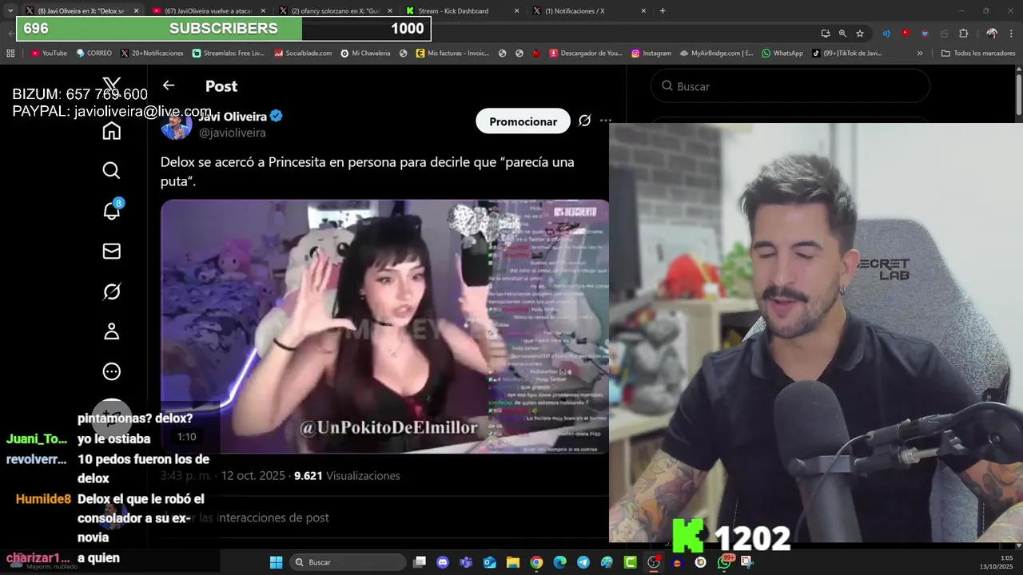Viewport: 1023px width, 575px height.
Task: Open Grok icon in X sidebar
Action: [112, 291]
